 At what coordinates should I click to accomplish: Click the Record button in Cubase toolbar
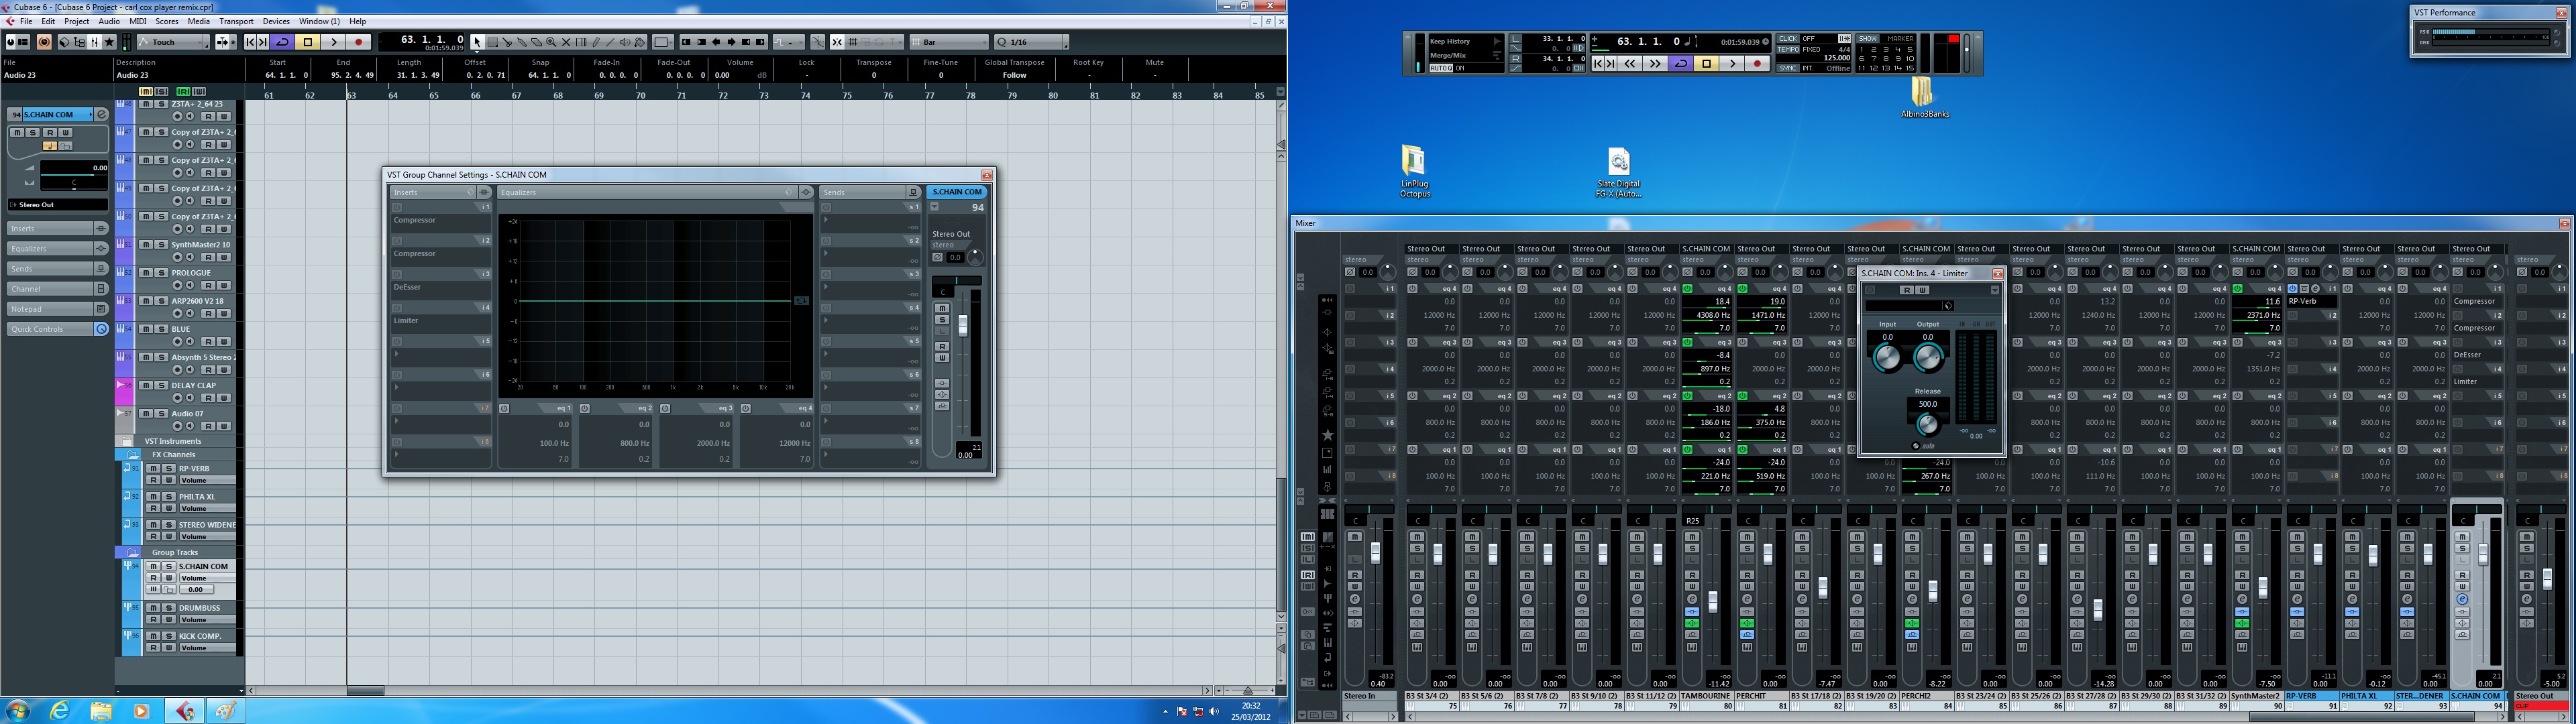[x=358, y=42]
